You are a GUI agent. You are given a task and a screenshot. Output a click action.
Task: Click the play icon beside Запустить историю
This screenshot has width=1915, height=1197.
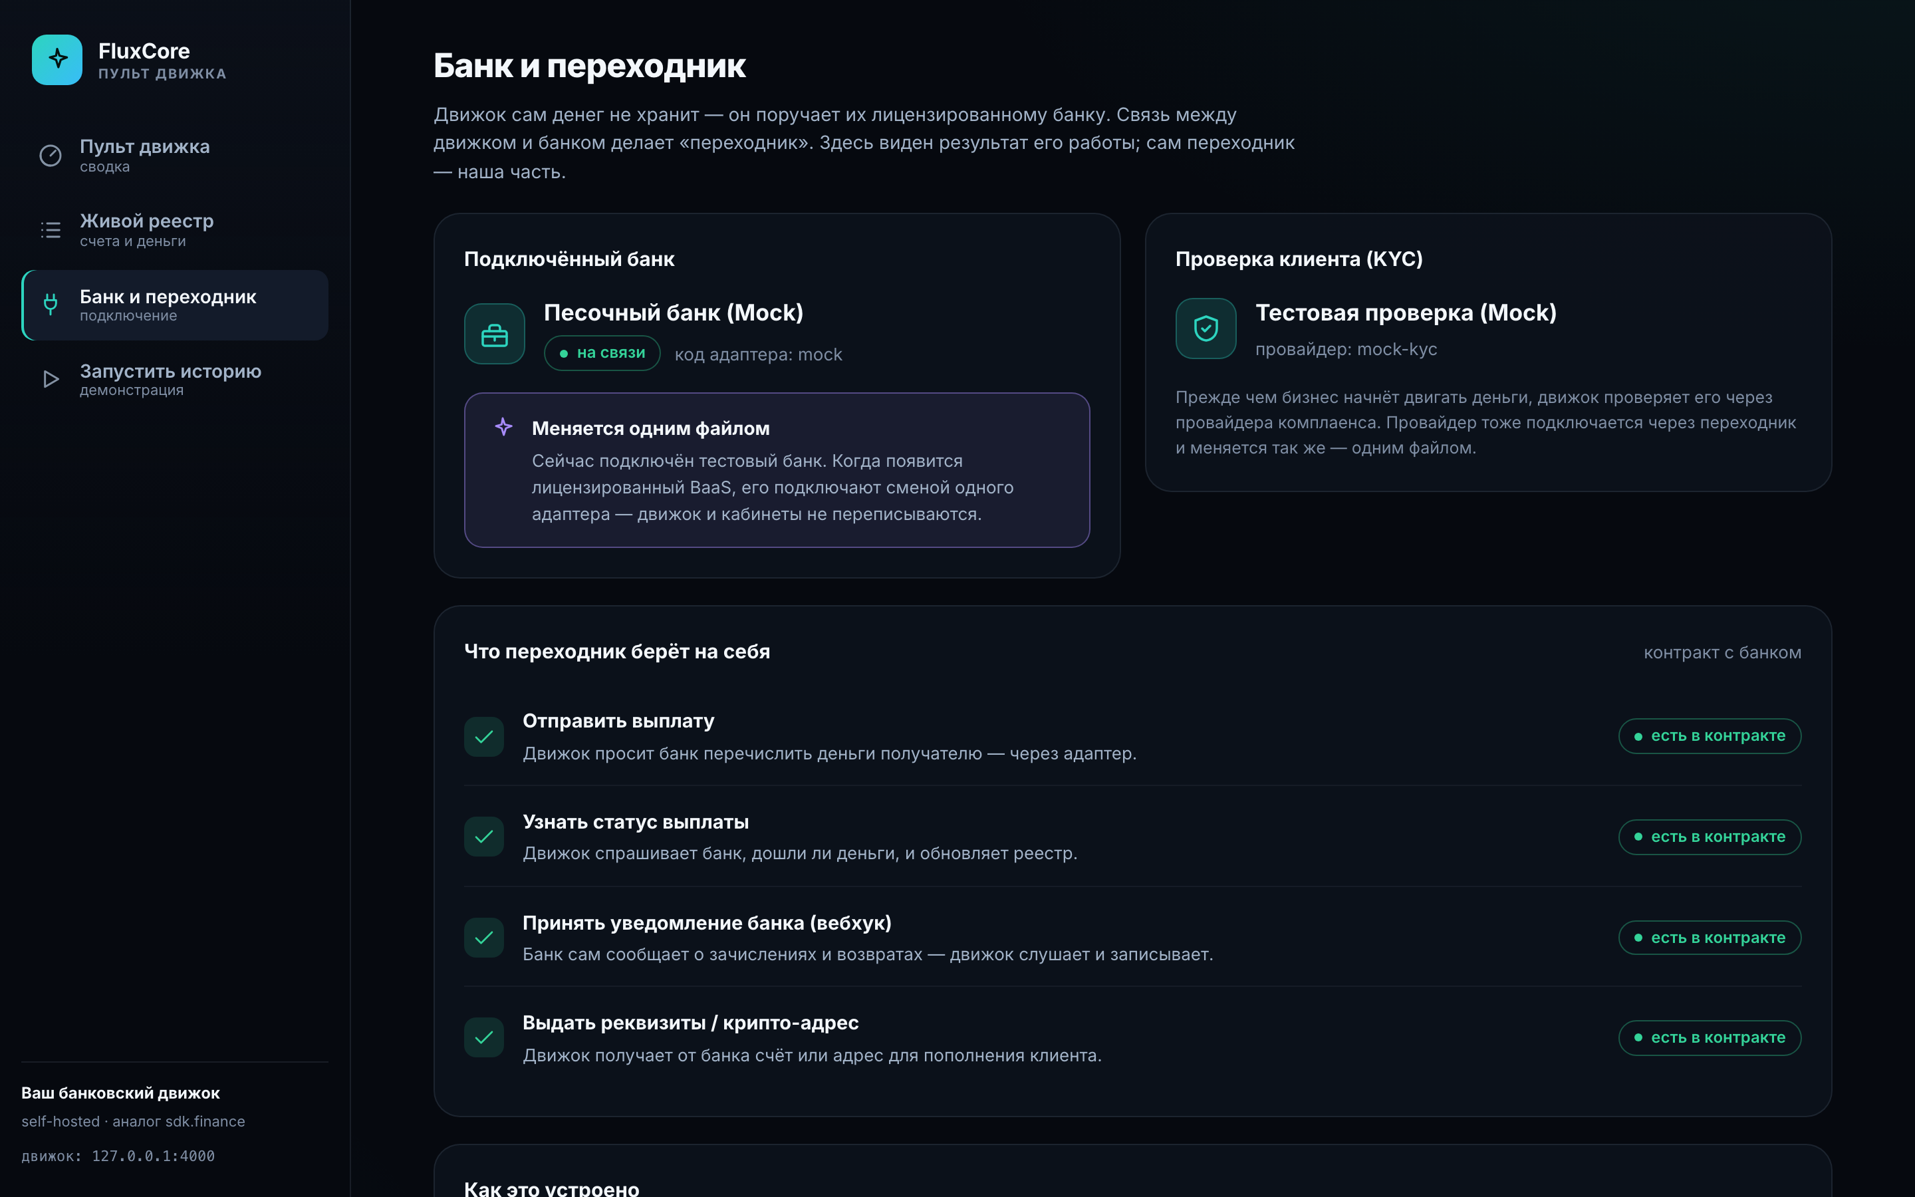51,379
